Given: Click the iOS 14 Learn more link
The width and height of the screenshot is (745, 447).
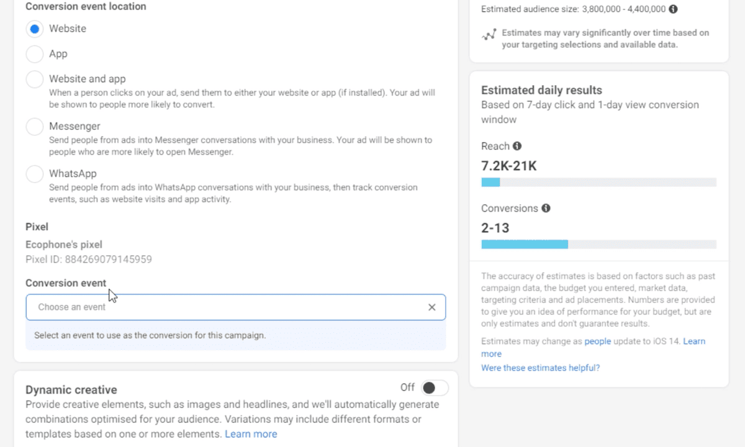Looking at the screenshot, I should (695, 341).
